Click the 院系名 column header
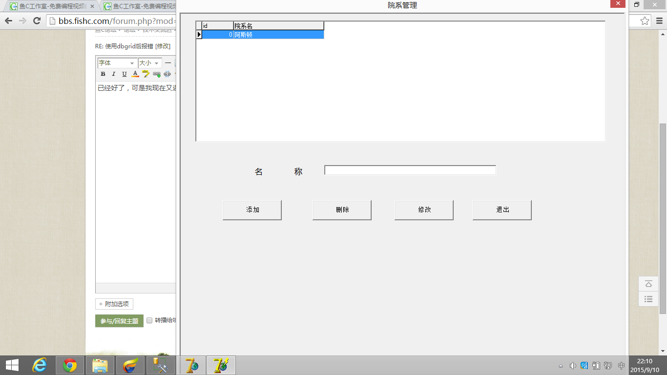667x375 pixels. (x=278, y=26)
